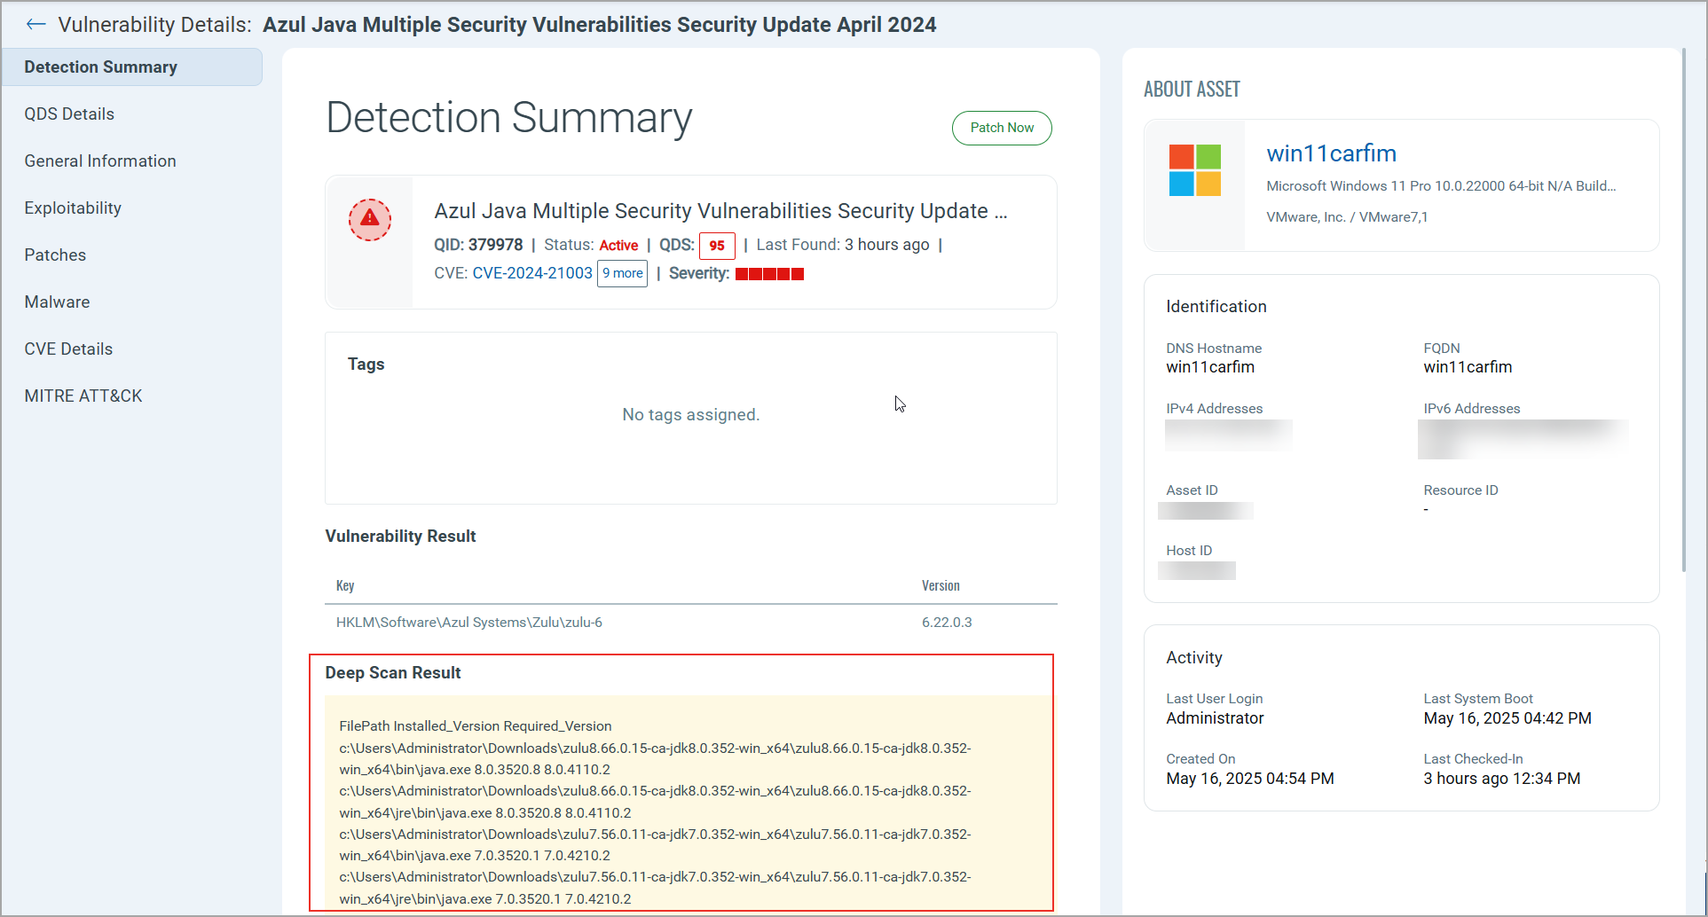Screen dimensions: 1708x917
Task: Switch to the Patches section
Action: coord(55,255)
